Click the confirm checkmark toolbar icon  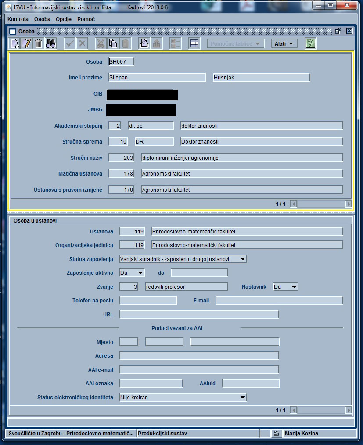pos(69,43)
